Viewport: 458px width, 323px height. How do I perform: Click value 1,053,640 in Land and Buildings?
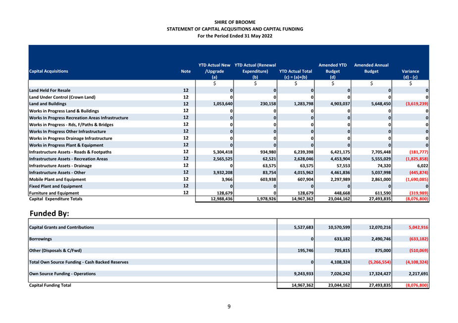coord(223,104)
